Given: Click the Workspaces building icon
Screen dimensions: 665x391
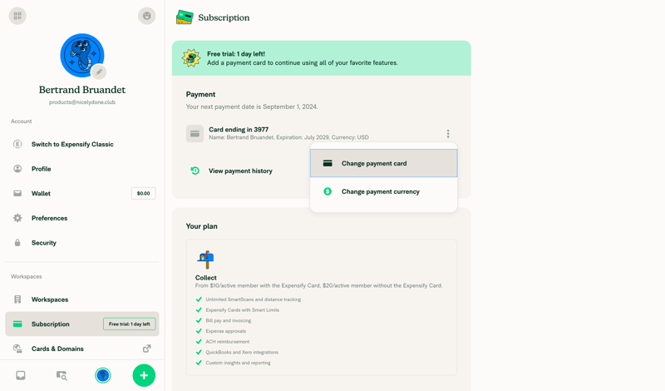Looking at the screenshot, I should (x=17, y=299).
